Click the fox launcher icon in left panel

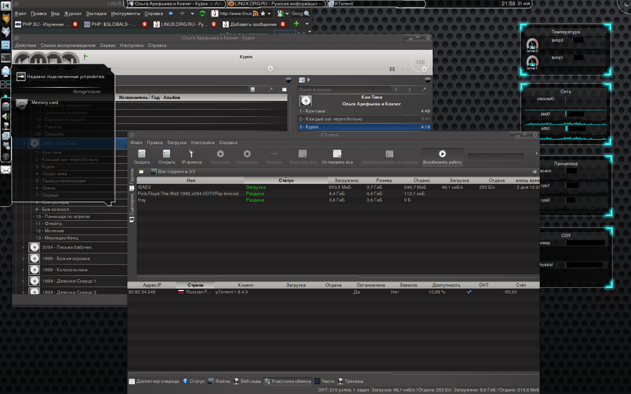(x=6, y=19)
